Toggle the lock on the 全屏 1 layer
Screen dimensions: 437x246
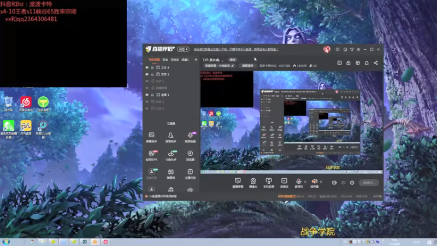coord(152,95)
